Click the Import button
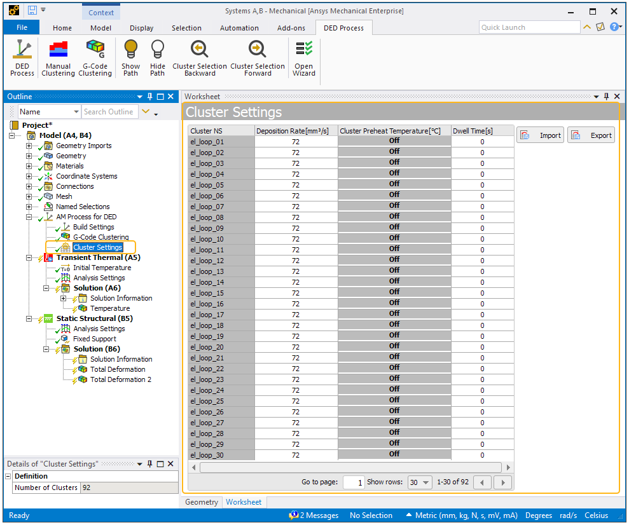This screenshot has width=629, height=525. [x=540, y=135]
